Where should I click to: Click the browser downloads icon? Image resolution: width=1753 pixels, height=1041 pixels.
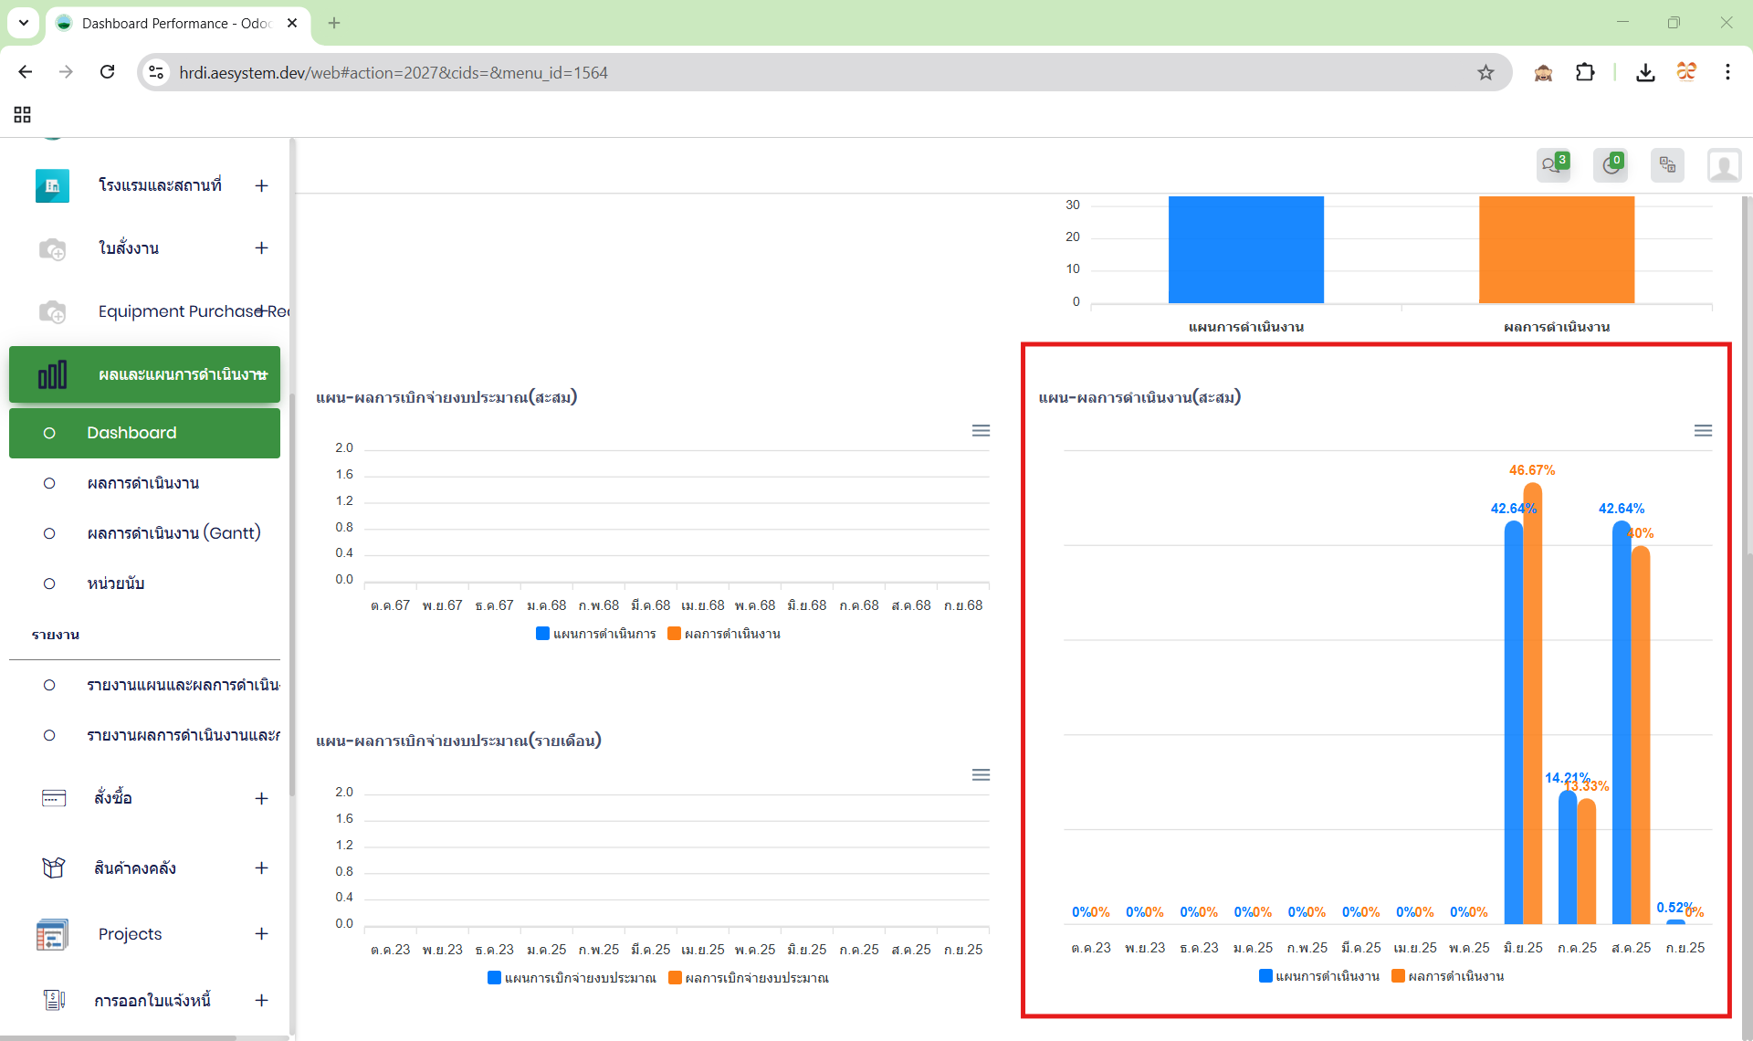click(1645, 72)
